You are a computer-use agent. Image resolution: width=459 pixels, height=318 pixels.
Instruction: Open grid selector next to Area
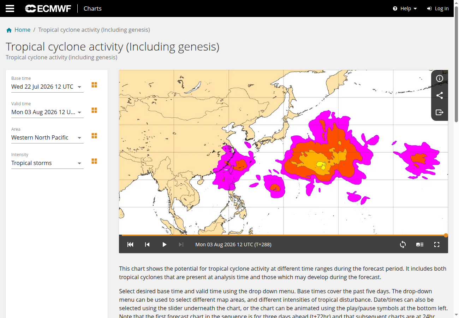[94, 136]
